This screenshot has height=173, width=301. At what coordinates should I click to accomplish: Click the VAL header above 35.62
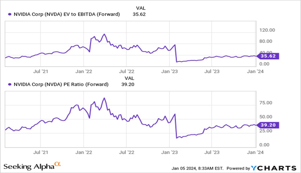141,8
